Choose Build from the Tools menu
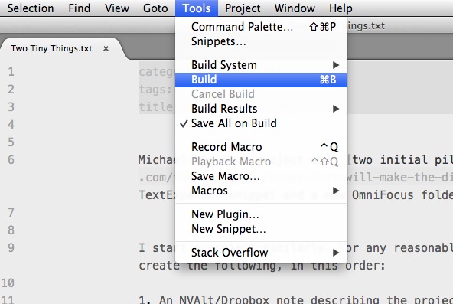453x304 pixels. click(x=261, y=80)
